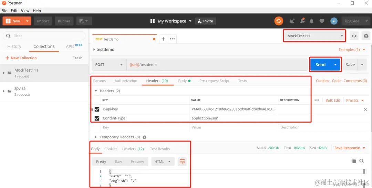Open notifications bell icon
Screen dimensions: 372x188
[311, 21]
